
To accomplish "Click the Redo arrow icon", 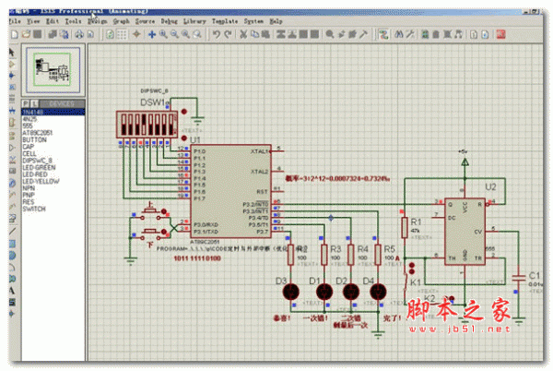I will (229, 34).
